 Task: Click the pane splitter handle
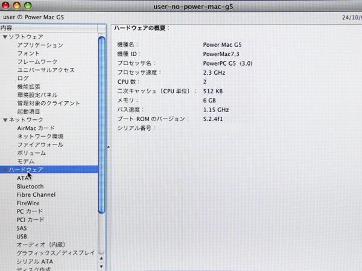tap(108, 147)
